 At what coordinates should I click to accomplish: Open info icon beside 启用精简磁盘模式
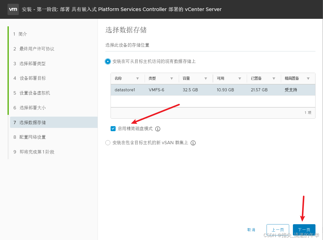(158, 129)
